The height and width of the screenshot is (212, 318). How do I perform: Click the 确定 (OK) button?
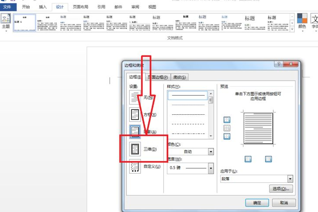click(x=257, y=203)
